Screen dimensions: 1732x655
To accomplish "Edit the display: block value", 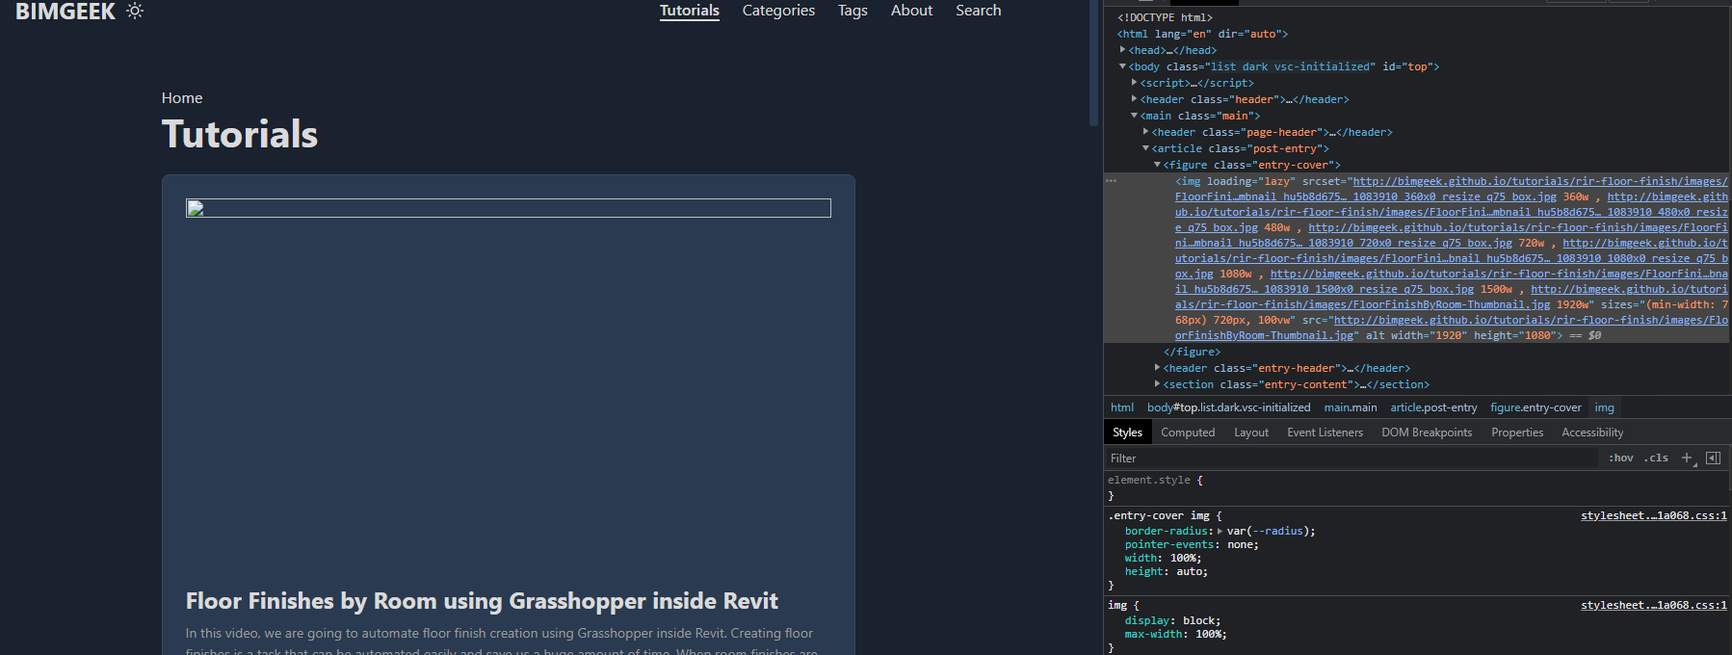I will [x=1198, y=620].
